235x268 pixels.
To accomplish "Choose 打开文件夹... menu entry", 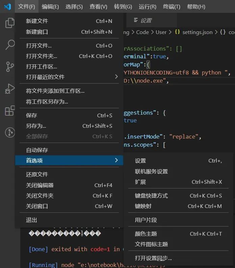I will (69, 56).
